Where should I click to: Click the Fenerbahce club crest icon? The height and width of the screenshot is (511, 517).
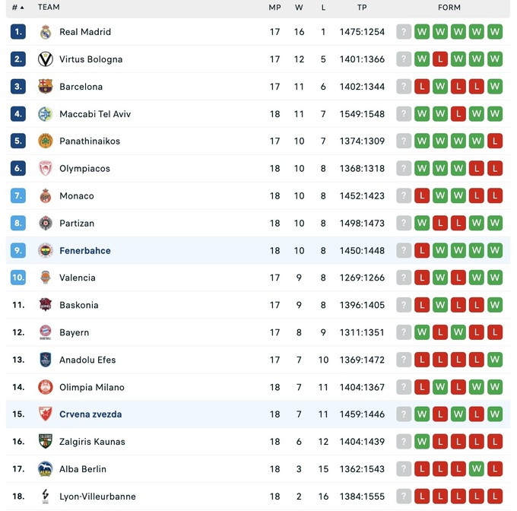(x=46, y=251)
